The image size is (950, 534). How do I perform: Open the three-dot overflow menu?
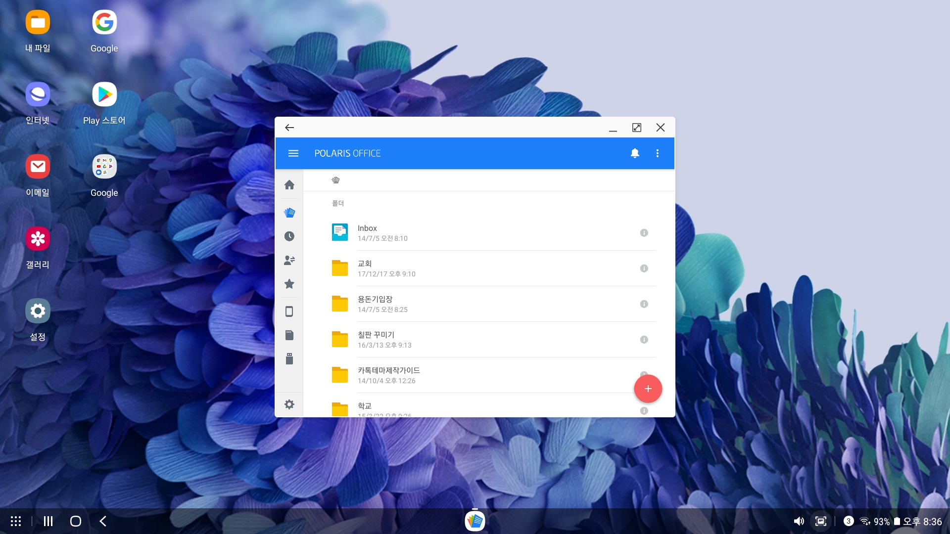pos(658,153)
